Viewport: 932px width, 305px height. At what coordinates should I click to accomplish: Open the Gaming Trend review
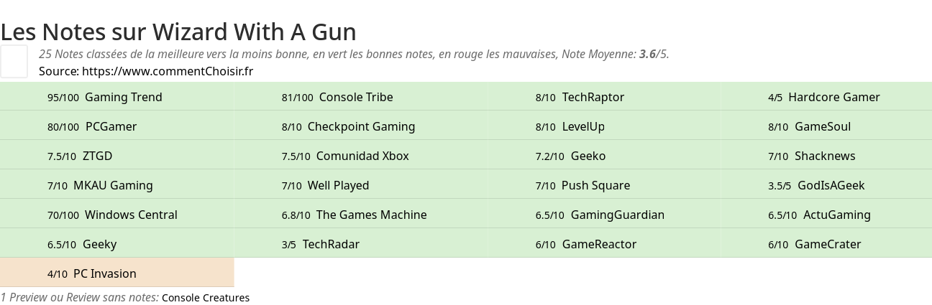pos(123,97)
